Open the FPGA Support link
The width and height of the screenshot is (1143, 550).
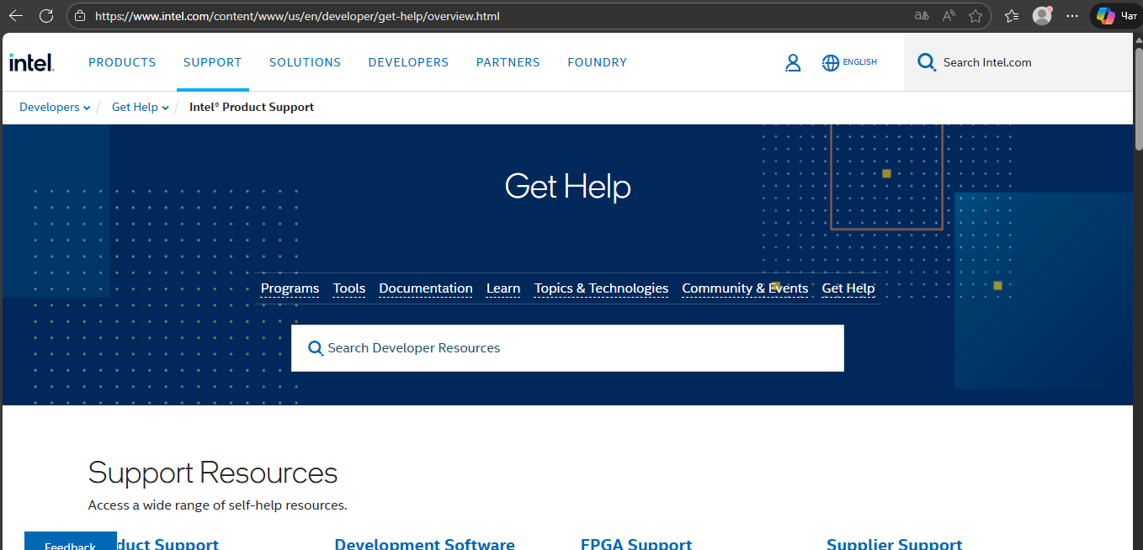pyautogui.click(x=636, y=543)
